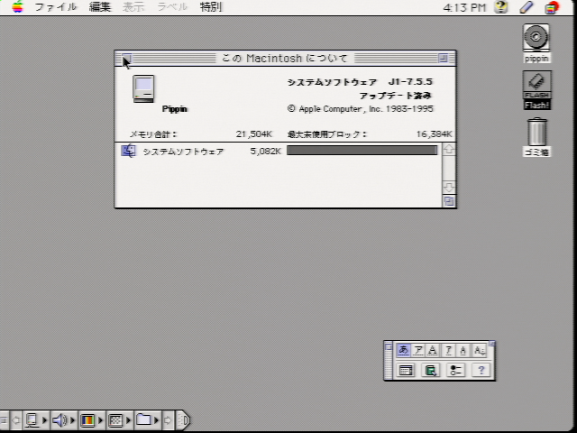Open the file sharing folder Control Strip module

click(147, 420)
